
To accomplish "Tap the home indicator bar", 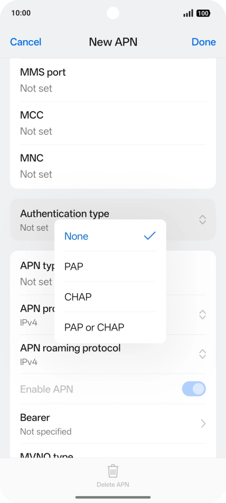I will 113,498.
